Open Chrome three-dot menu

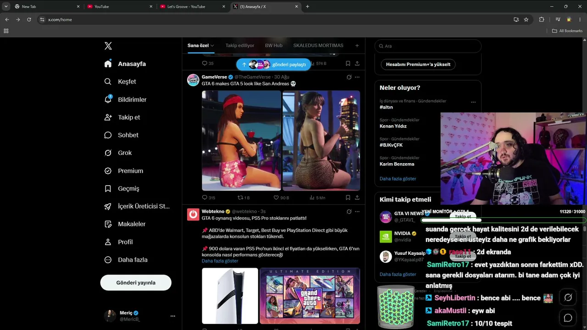[580, 20]
